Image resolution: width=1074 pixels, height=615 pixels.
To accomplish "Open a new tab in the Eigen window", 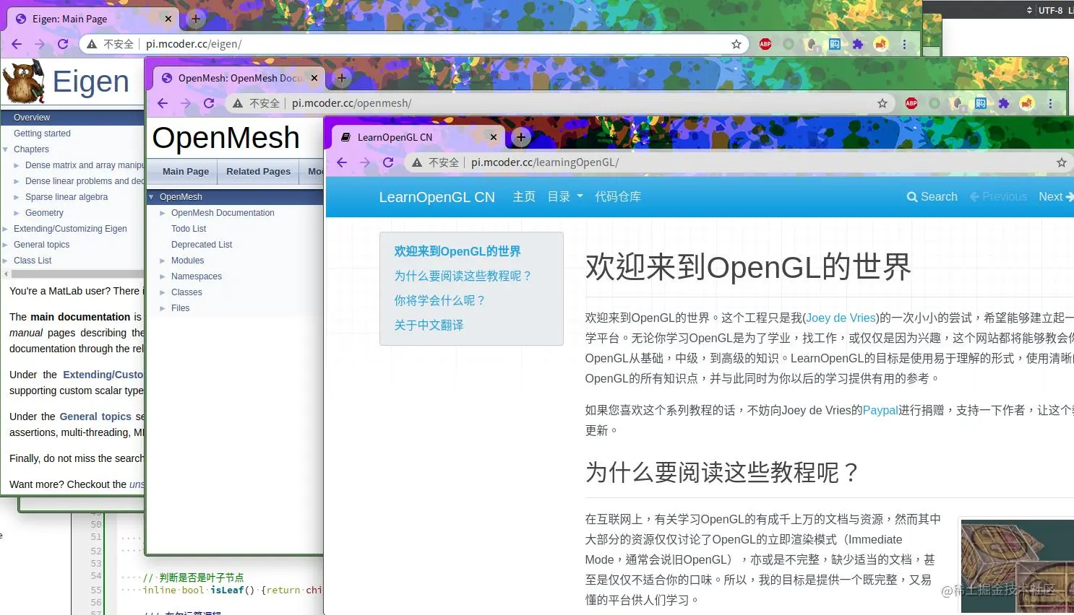I will tap(195, 19).
